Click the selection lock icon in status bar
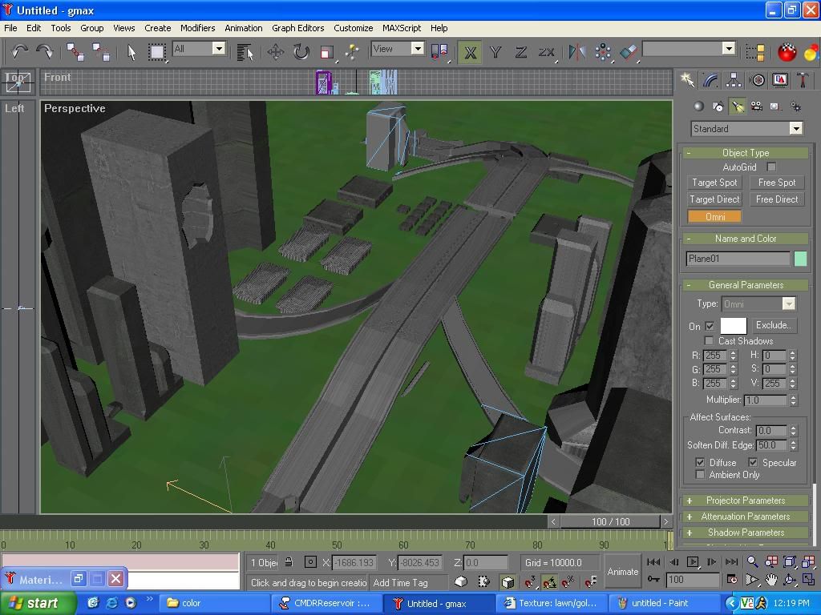 [x=289, y=562]
